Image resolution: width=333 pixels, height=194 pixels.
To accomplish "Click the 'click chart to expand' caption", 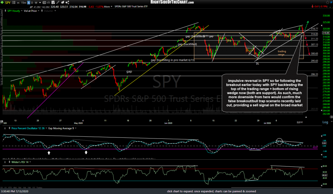I will pos(211,191).
